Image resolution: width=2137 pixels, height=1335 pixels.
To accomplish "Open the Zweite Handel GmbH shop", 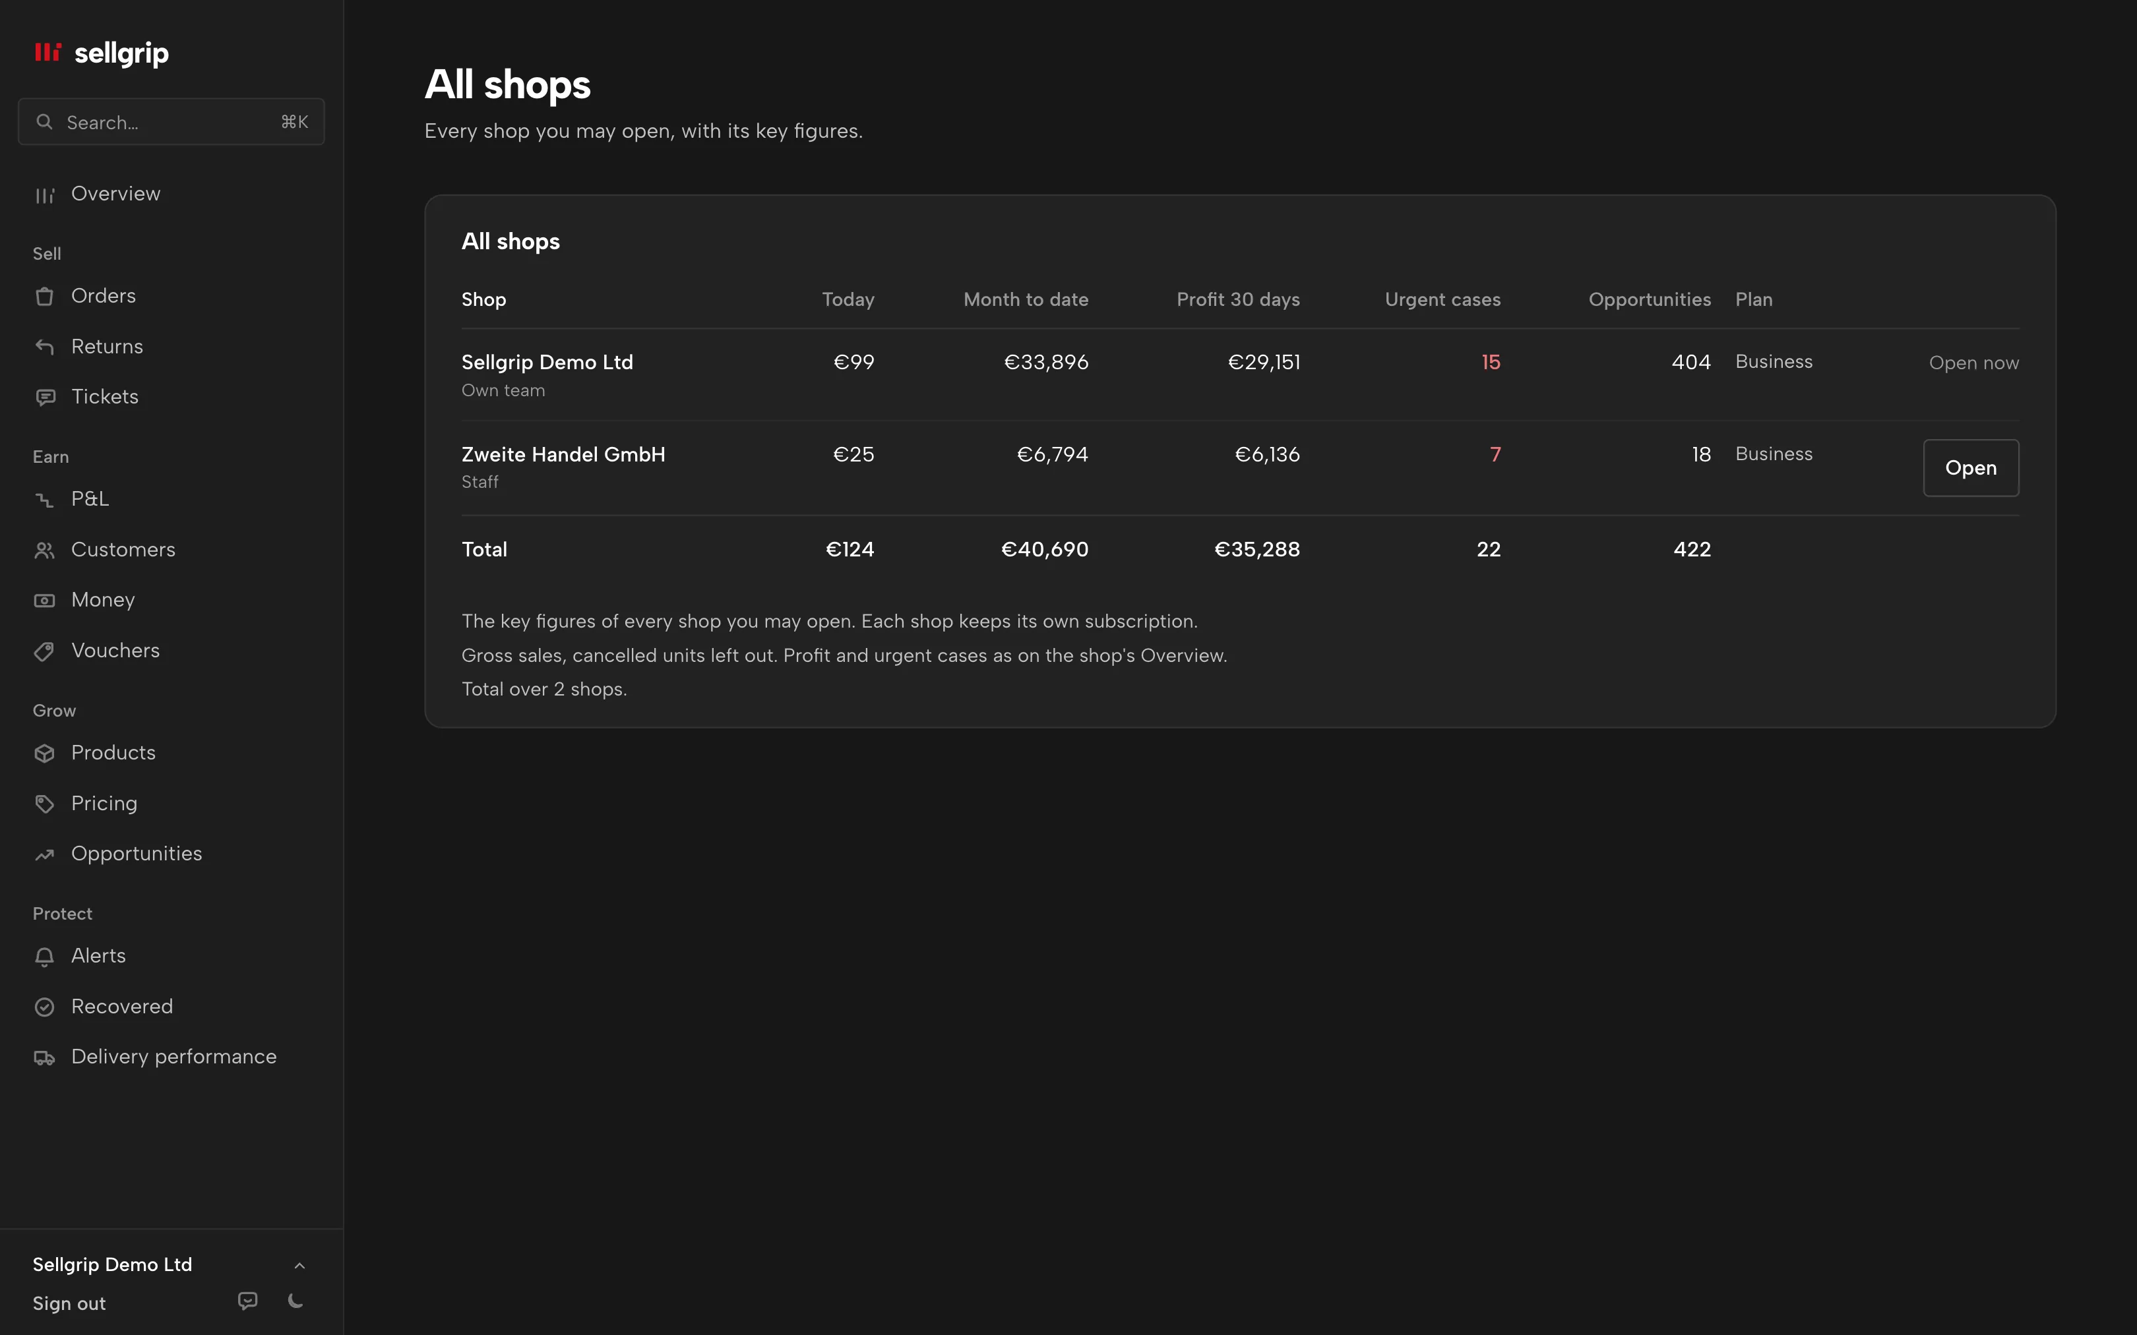I will click(x=1970, y=468).
